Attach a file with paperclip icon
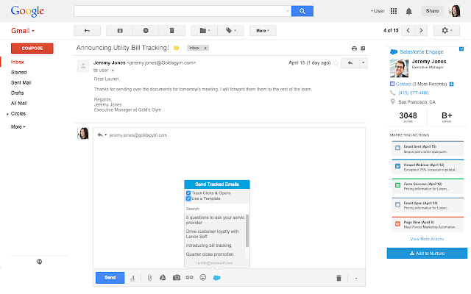 (x=149, y=278)
